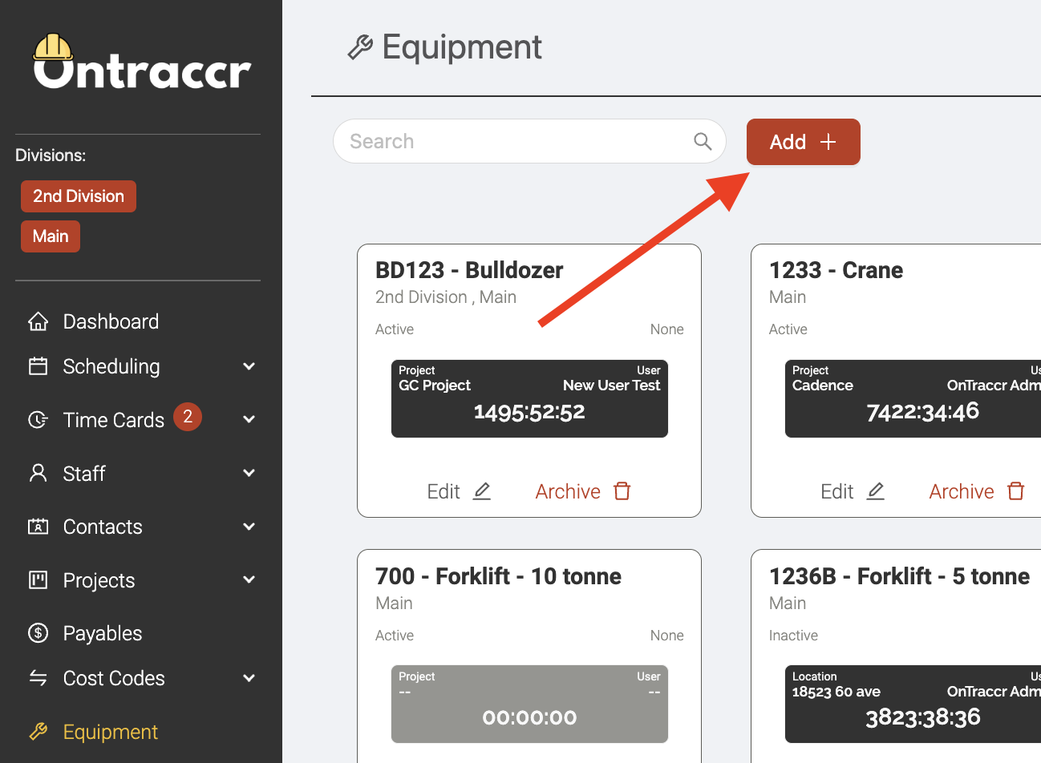1041x763 pixels.
Task: Open the 1236B - Forklift - 5 tonne card
Action: (x=899, y=576)
